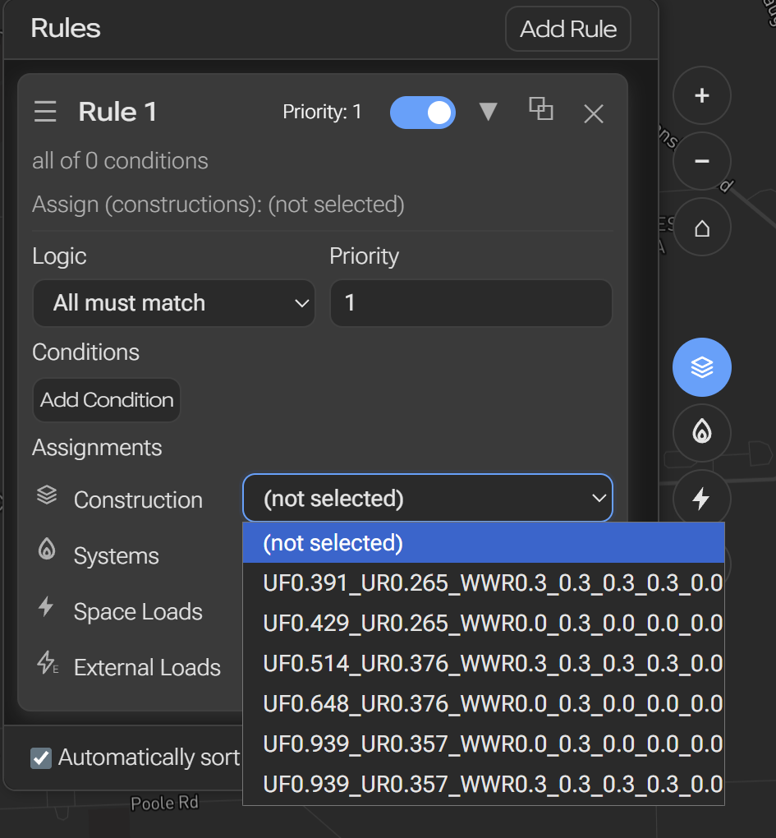The width and height of the screenshot is (776, 838).
Task: Click the map zoom out button
Action: (x=701, y=162)
